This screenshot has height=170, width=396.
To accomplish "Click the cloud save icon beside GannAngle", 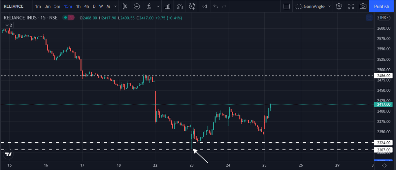I will tap(299, 6).
